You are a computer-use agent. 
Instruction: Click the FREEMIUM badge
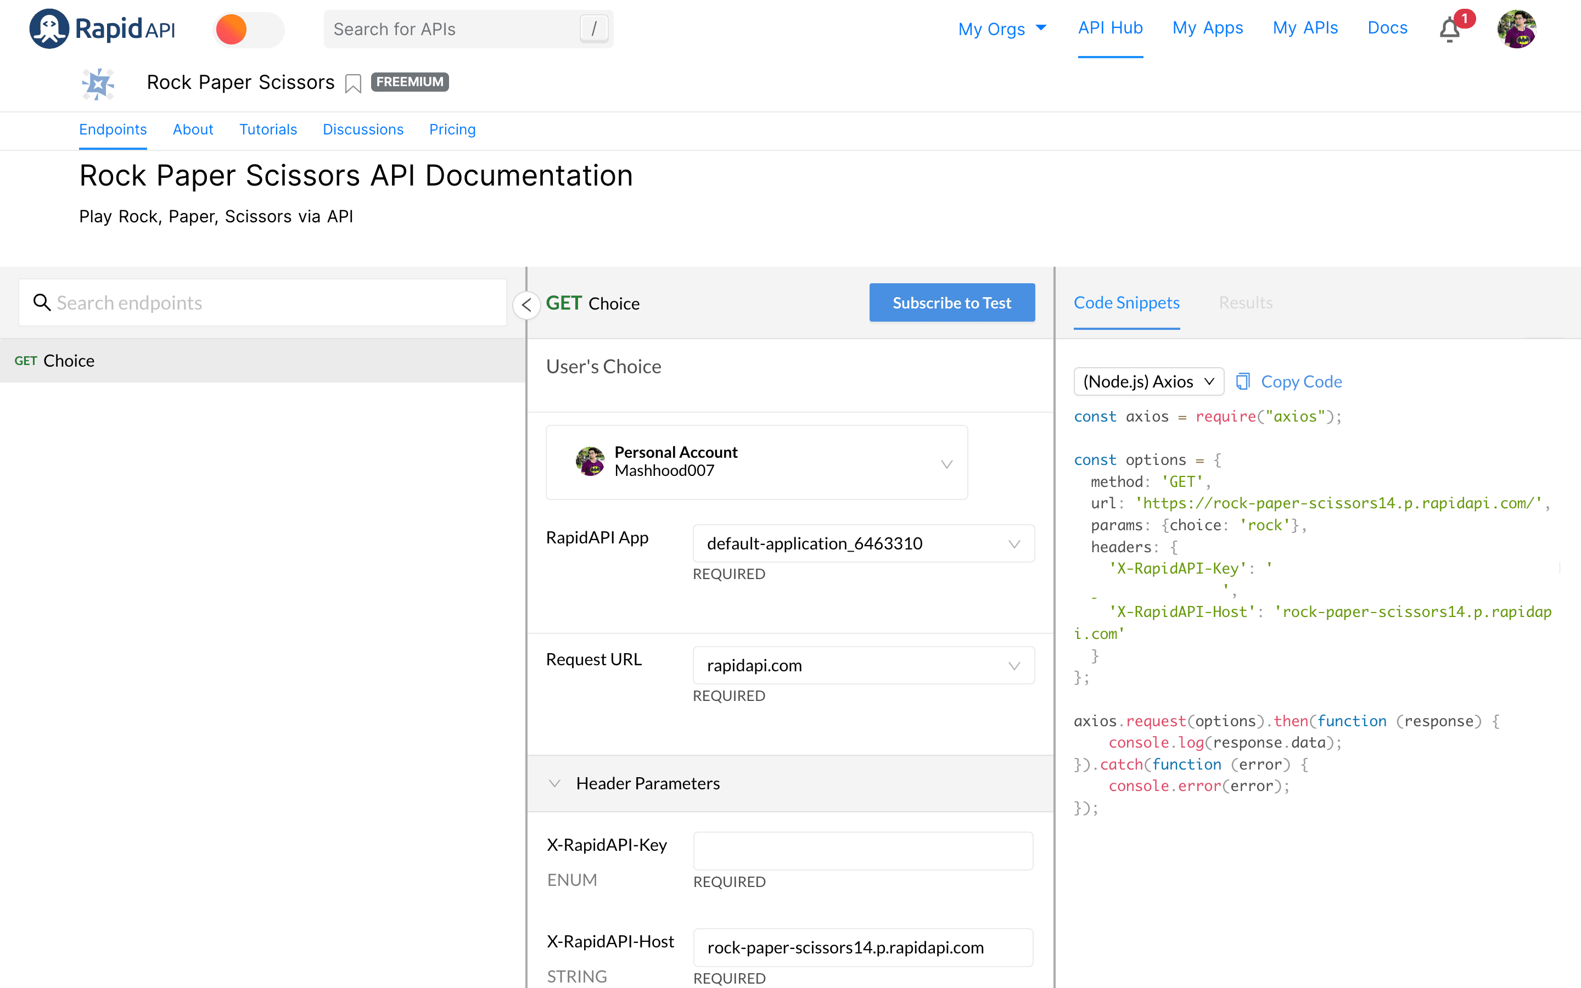pos(410,82)
